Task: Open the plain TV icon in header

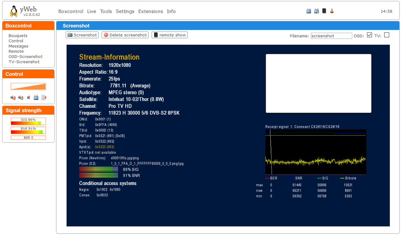Action: click(x=309, y=11)
